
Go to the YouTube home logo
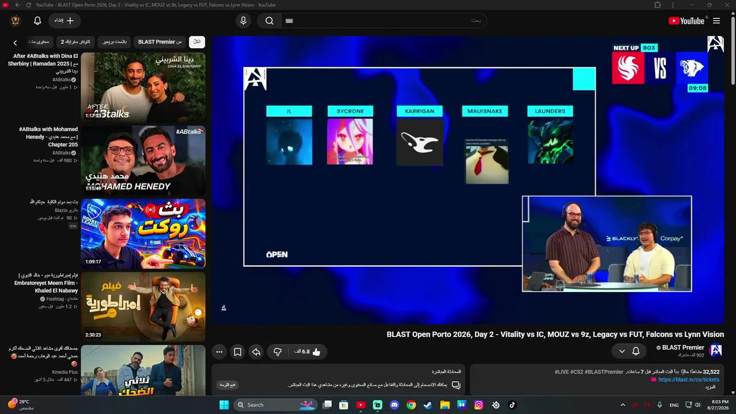click(686, 21)
